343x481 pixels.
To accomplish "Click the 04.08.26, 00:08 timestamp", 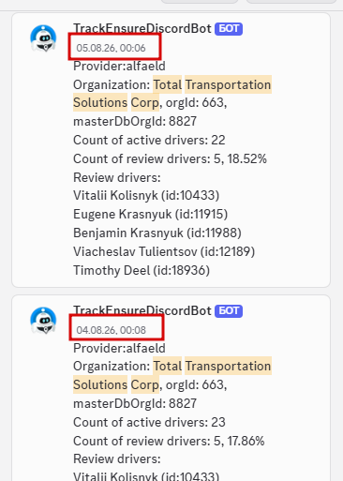I will [x=111, y=330].
